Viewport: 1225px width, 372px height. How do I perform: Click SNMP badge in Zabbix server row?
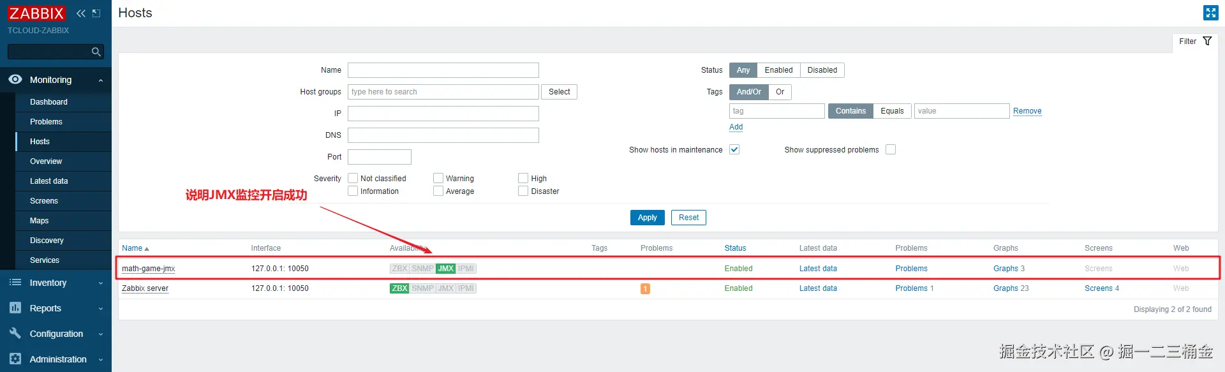pos(422,288)
